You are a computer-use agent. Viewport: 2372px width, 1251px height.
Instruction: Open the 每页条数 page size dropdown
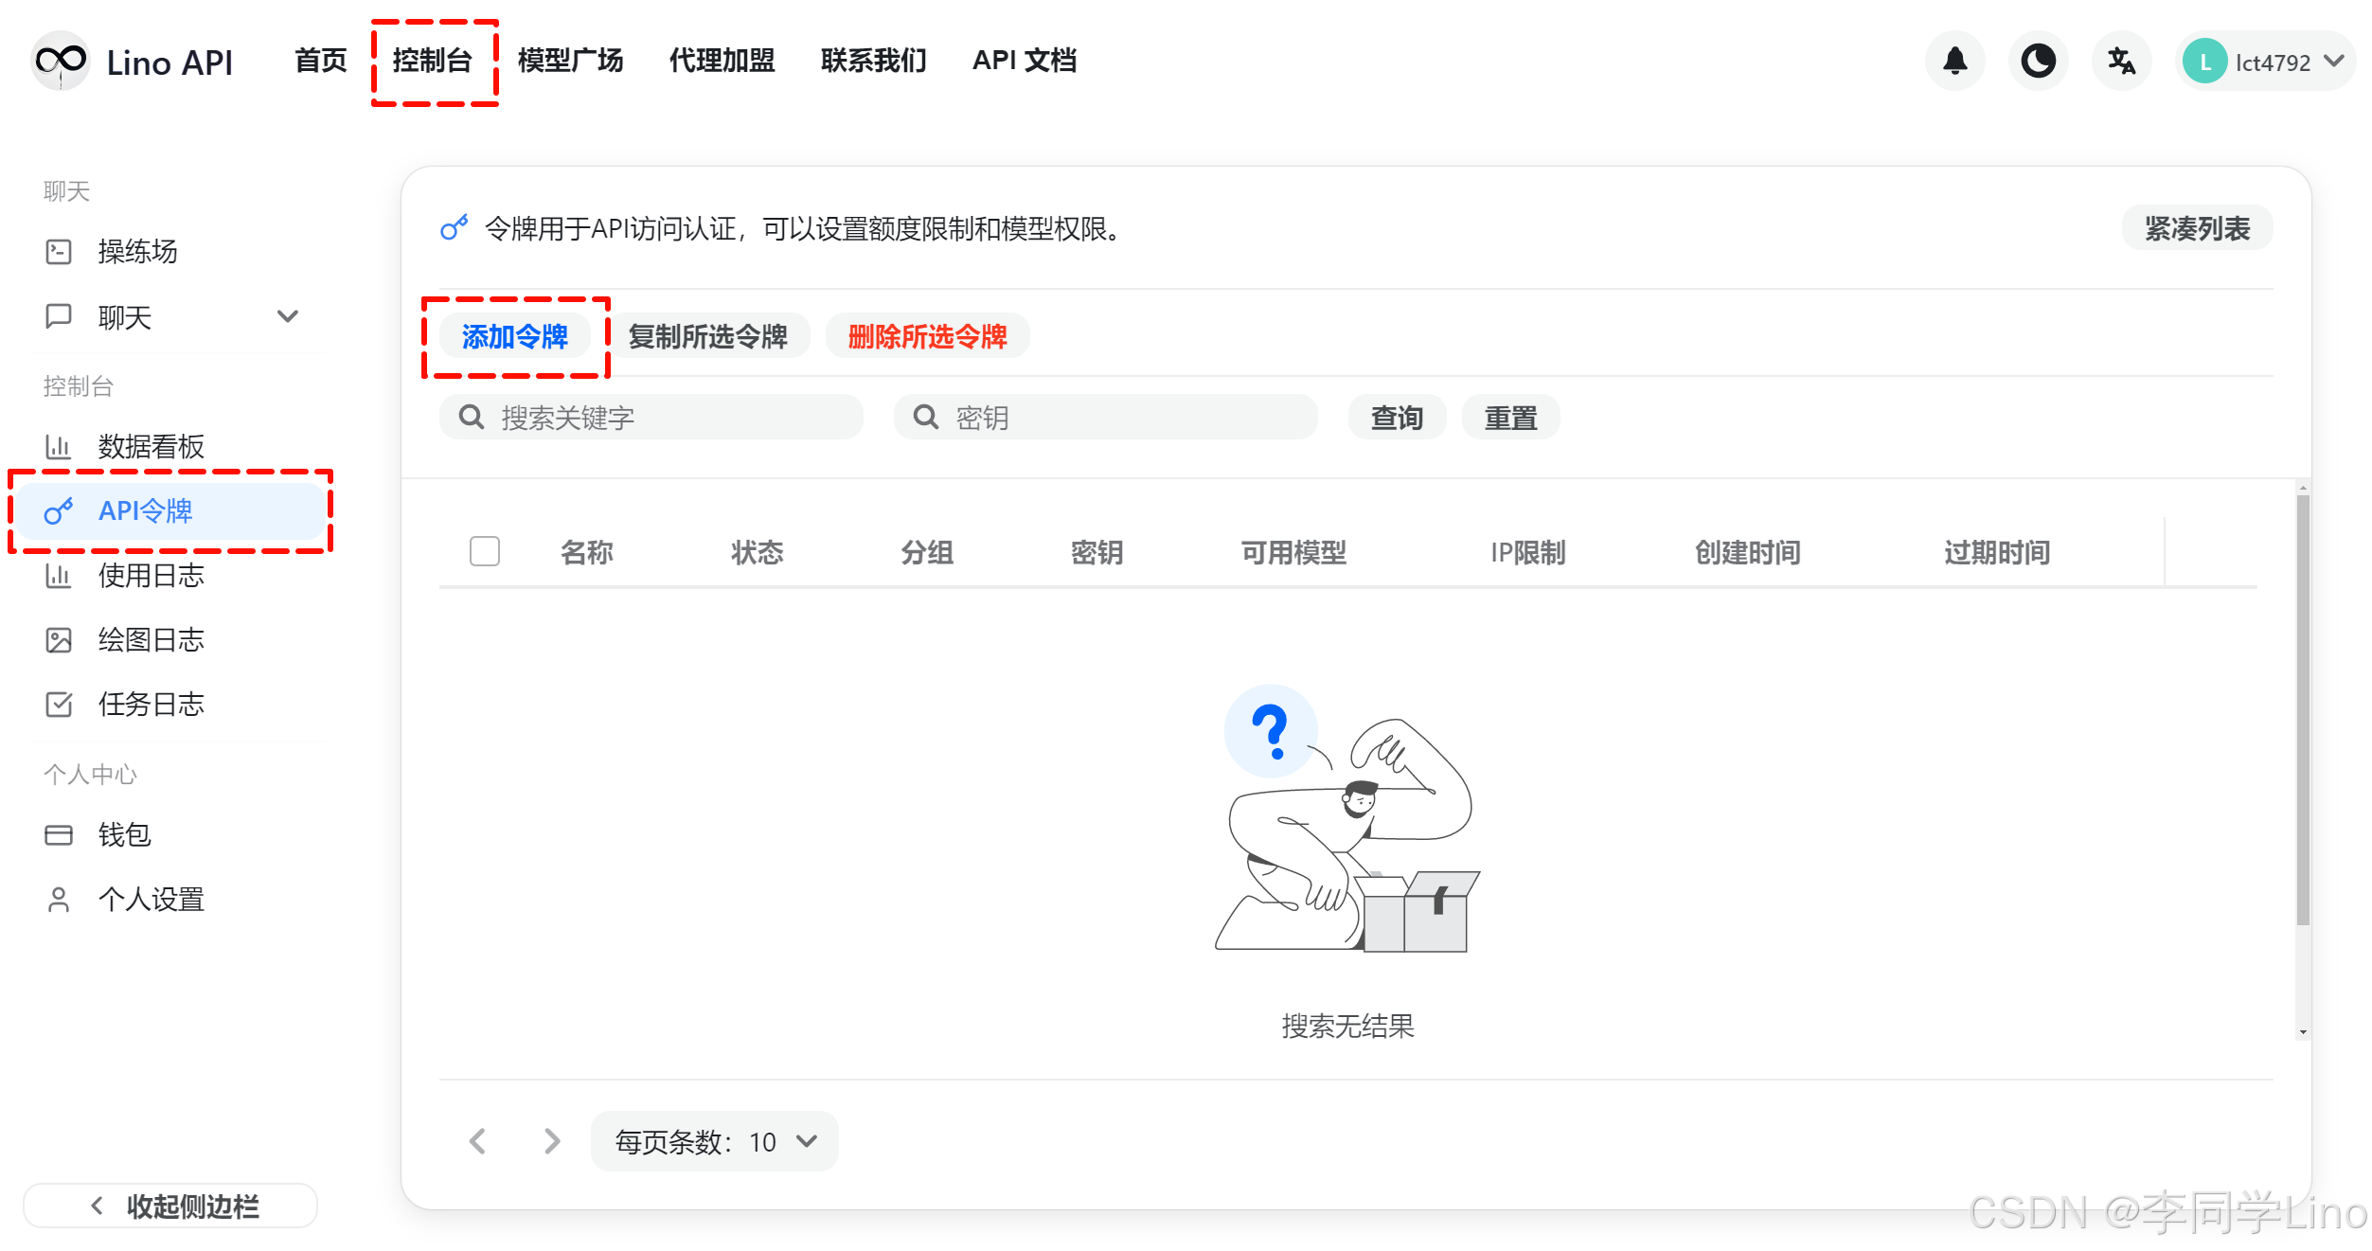(x=715, y=1141)
